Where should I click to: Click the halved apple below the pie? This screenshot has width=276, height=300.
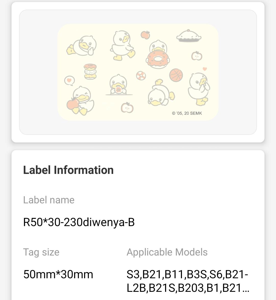click(x=197, y=56)
